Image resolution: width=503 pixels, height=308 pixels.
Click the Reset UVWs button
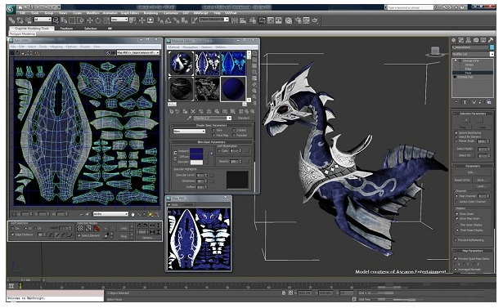462,180
